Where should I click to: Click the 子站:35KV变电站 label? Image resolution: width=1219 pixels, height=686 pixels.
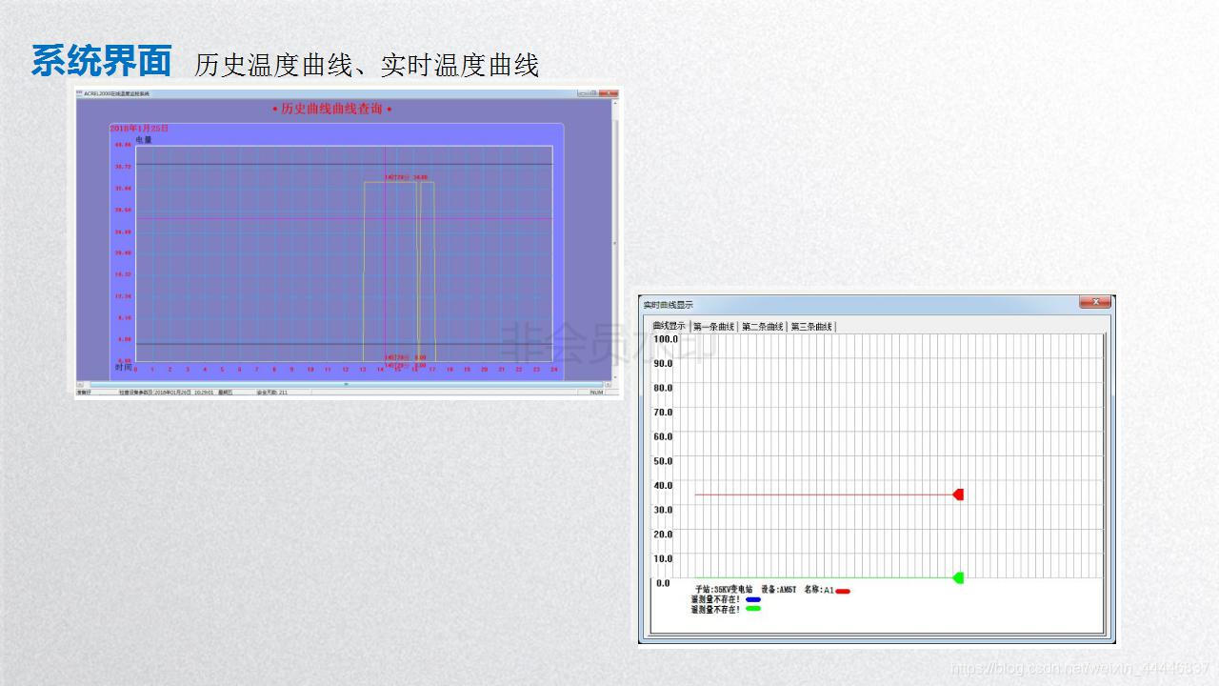[x=724, y=590]
